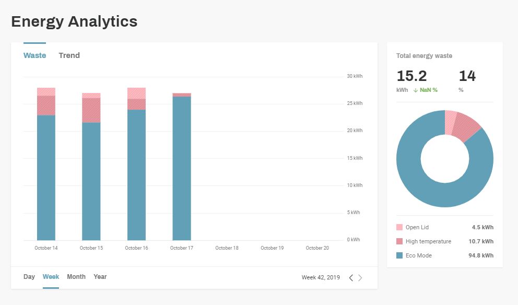
Task: Expand the Week 42, 2019 period selector
Action: pos(321,277)
